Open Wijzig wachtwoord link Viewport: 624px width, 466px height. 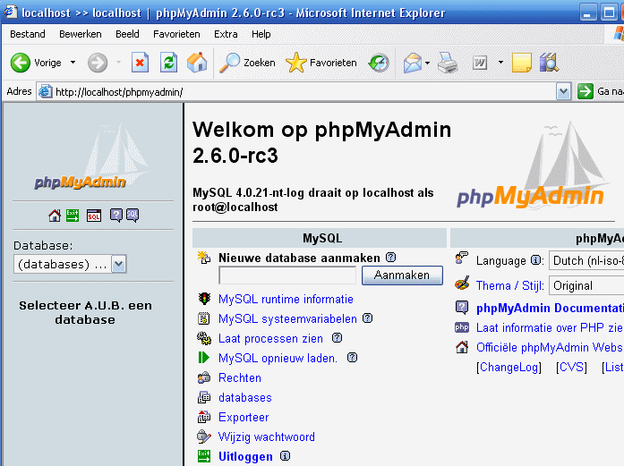tap(267, 437)
